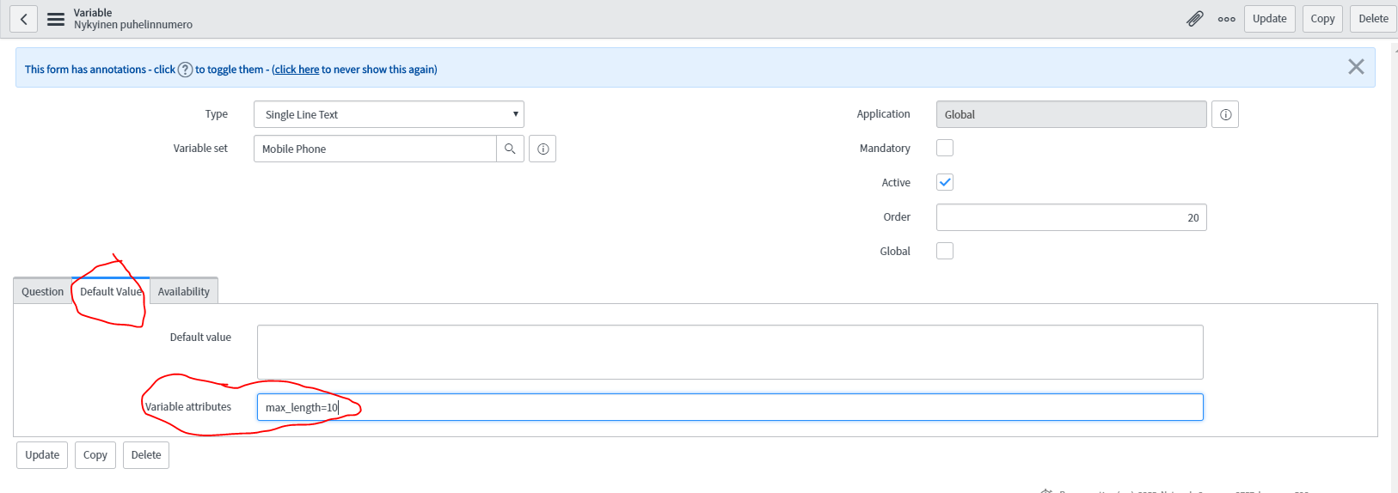1398x493 pixels.
Task: Tick the Global checkbox
Action: pyautogui.click(x=945, y=251)
